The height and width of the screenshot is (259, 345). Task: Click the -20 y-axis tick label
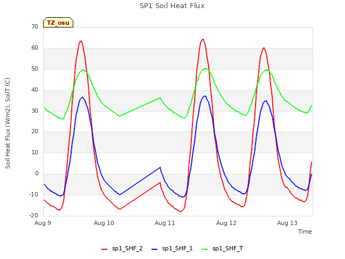33,215
